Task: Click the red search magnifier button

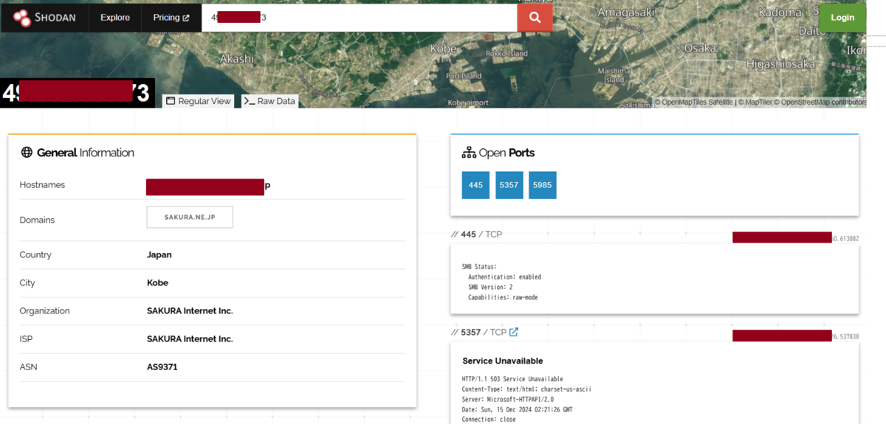Action: point(535,17)
